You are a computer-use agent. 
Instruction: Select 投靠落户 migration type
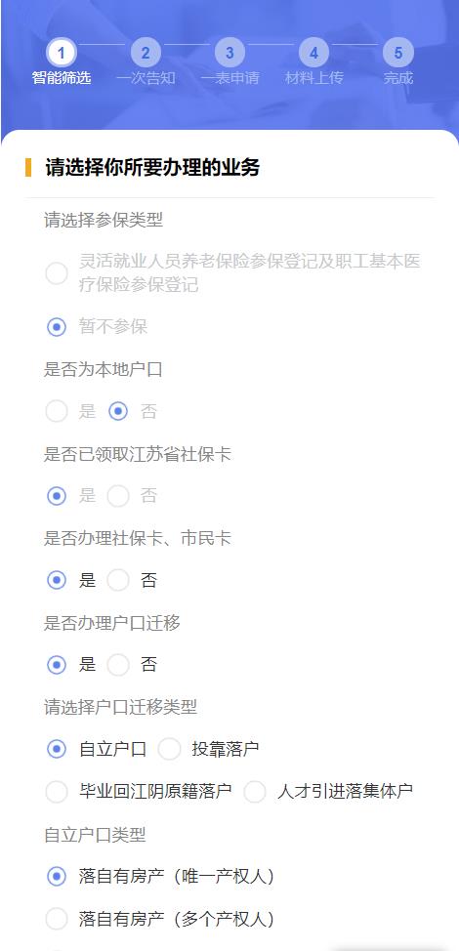169,749
